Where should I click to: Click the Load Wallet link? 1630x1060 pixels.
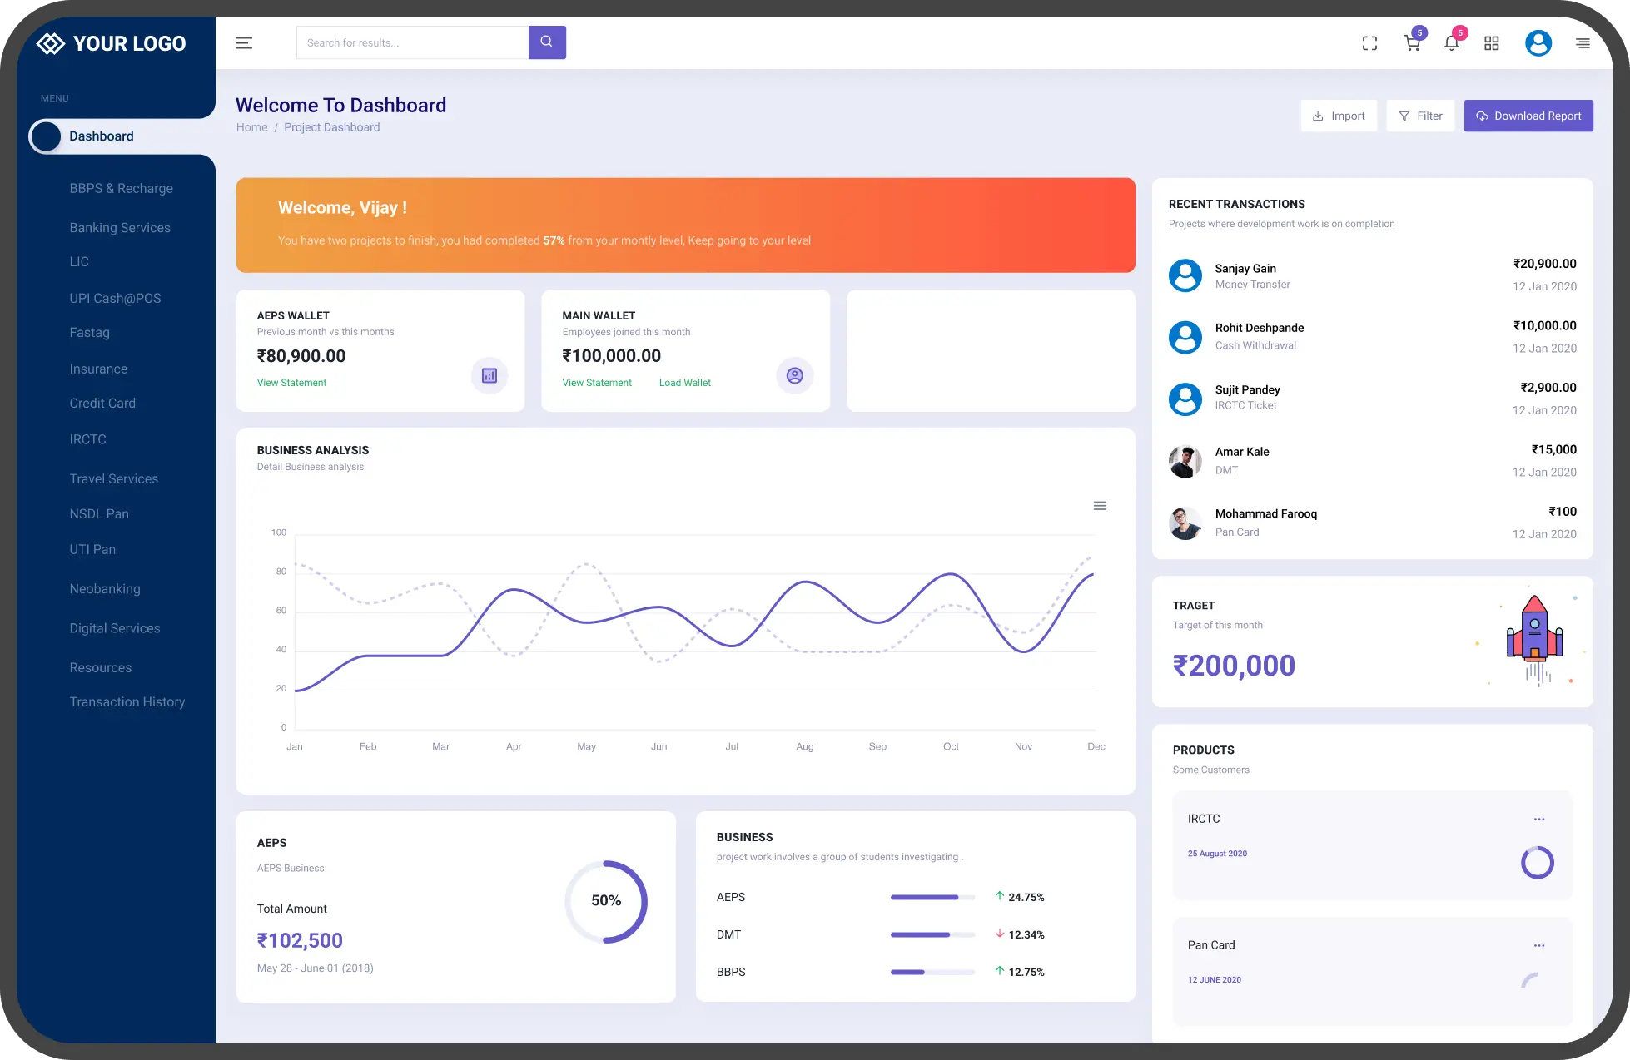coord(684,383)
